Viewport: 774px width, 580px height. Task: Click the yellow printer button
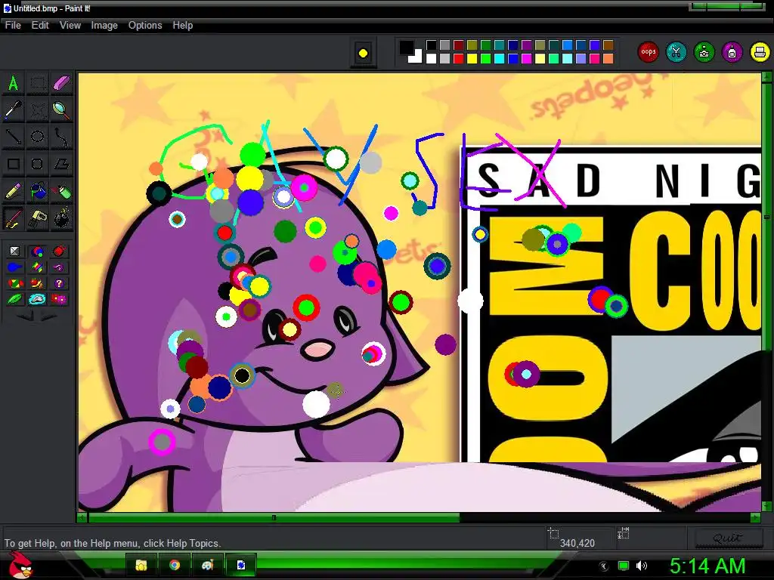760,52
